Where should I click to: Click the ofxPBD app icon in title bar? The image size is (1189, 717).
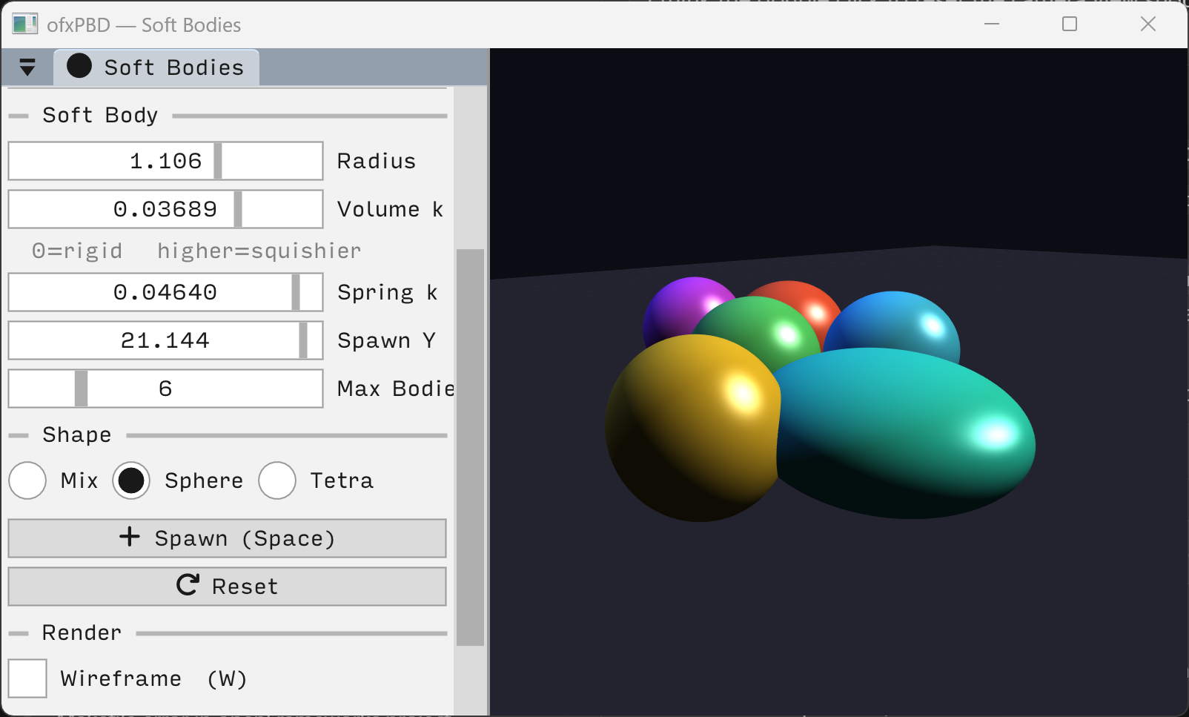24,24
